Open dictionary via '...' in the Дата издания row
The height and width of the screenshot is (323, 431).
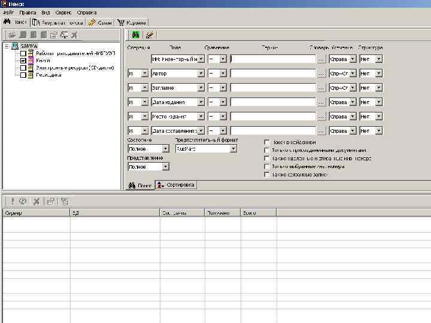pyautogui.click(x=321, y=102)
